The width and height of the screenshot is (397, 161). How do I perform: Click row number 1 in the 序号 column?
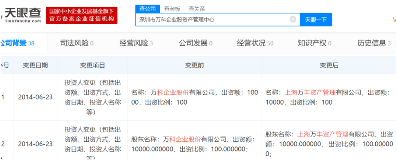(x=3, y=98)
